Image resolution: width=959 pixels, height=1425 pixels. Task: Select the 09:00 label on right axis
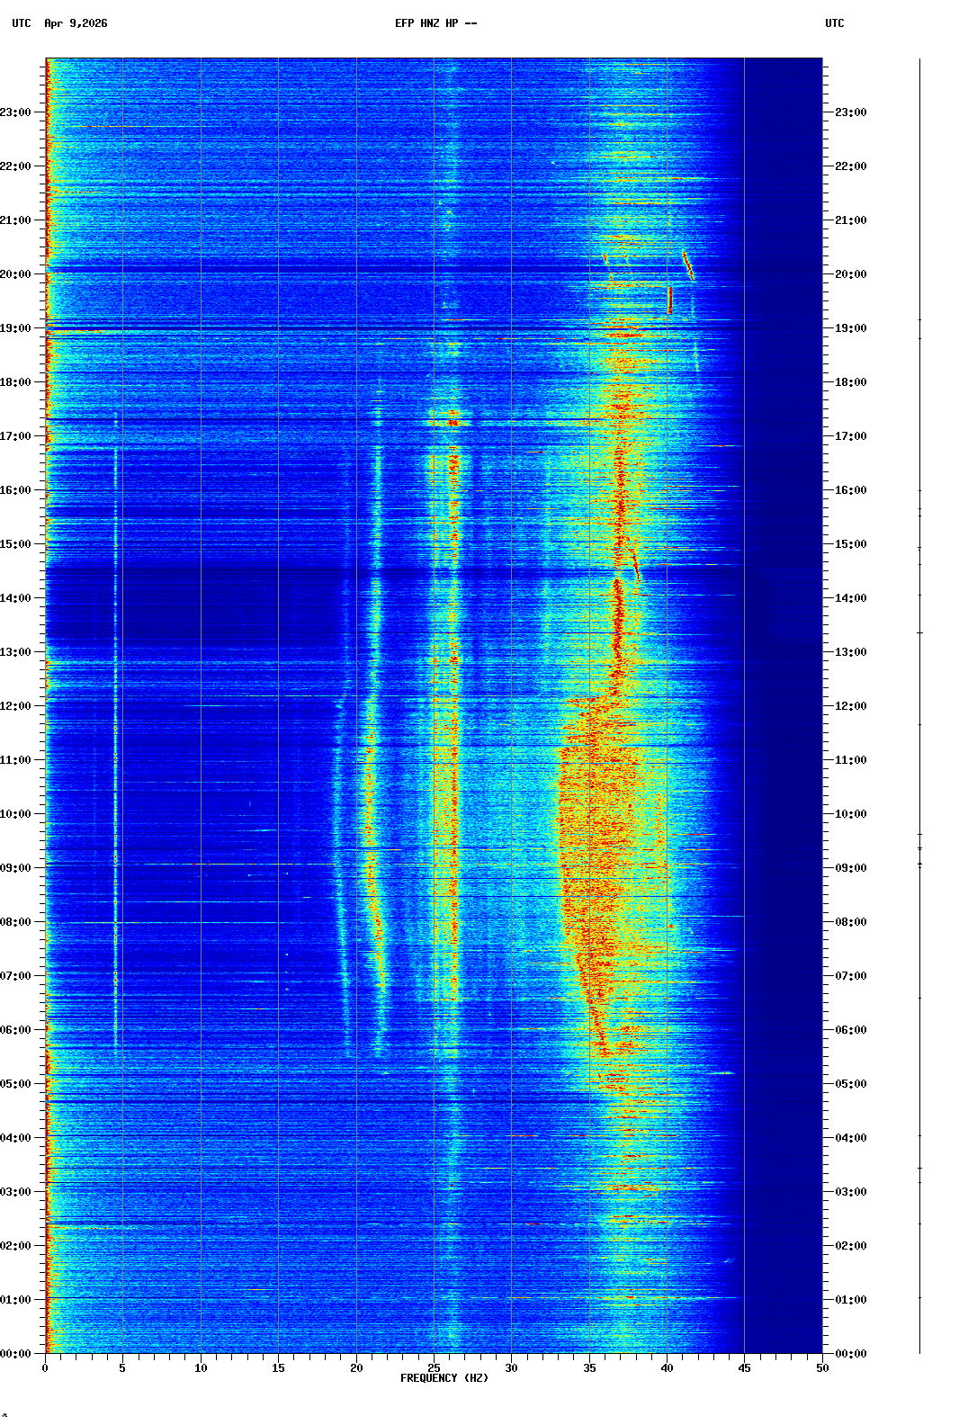coord(850,868)
